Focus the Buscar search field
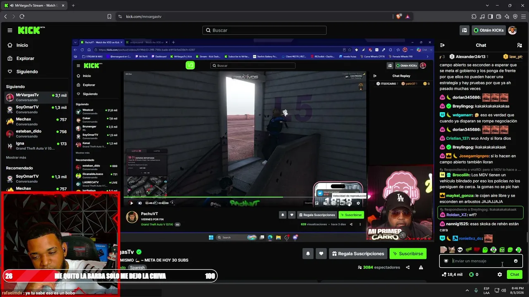The width and height of the screenshot is (529, 297). (264, 30)
